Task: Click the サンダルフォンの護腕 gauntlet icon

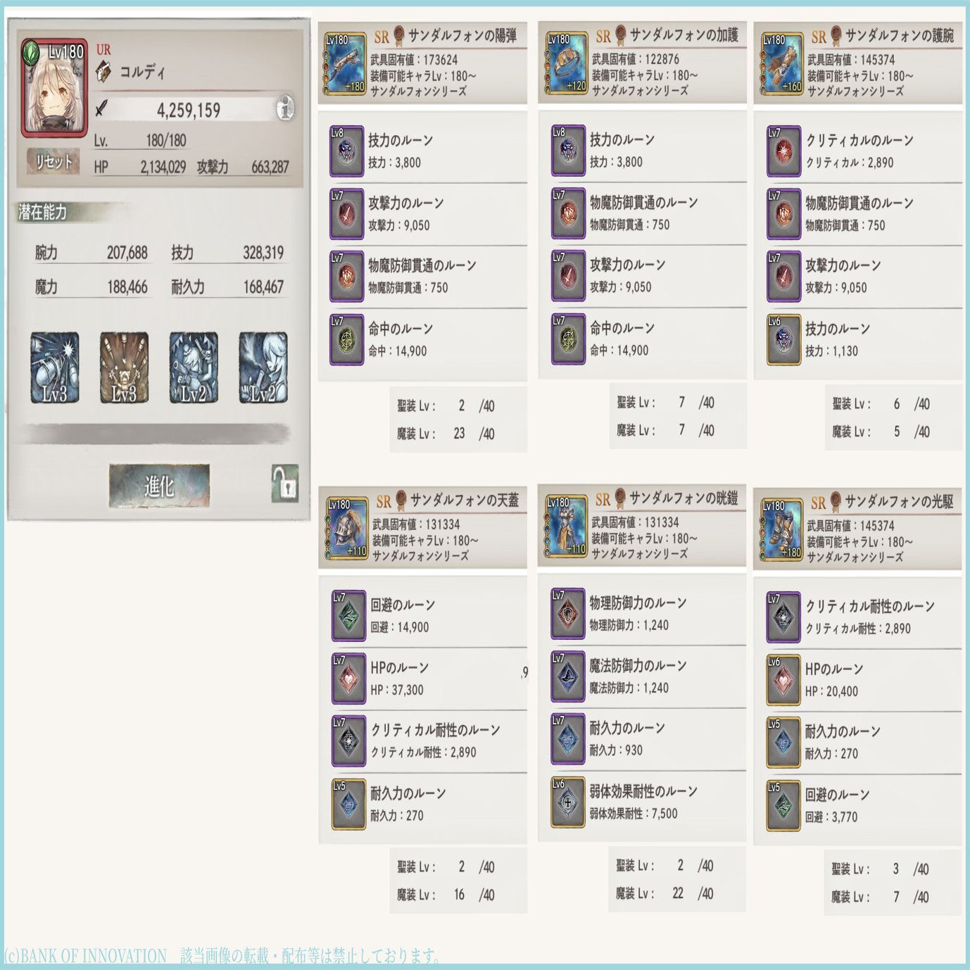Action: [x=781, y=63]
